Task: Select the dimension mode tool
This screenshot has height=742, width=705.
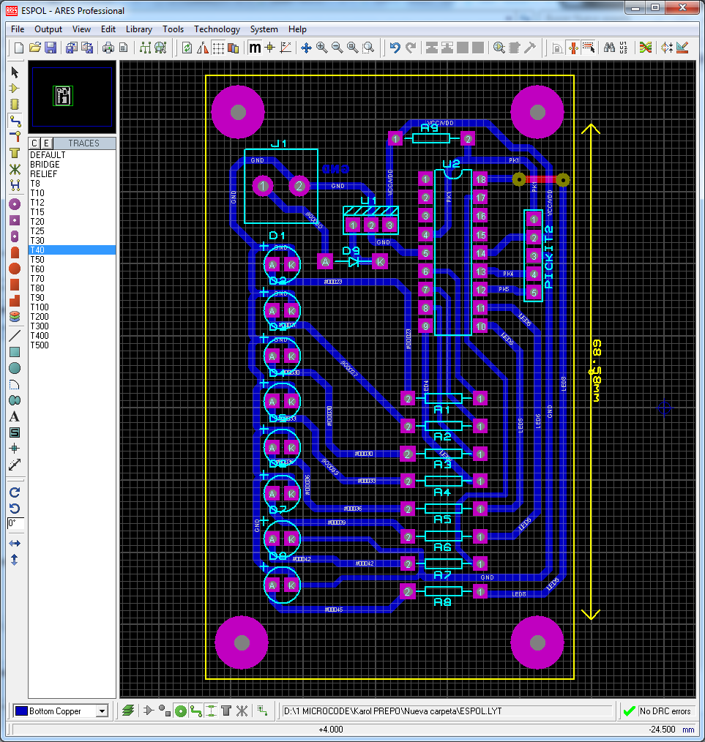Action: 15,465
